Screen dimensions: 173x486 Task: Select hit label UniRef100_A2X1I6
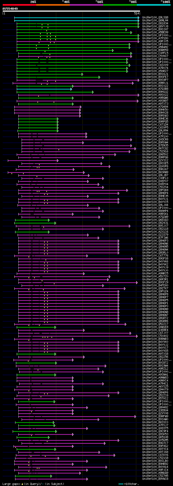point(155,232)
